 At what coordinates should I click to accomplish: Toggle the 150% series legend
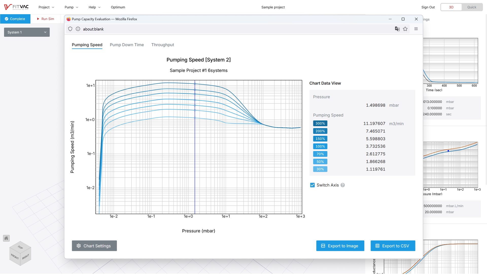[320, 139]
